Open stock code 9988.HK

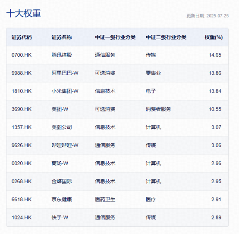coord(22,73)
